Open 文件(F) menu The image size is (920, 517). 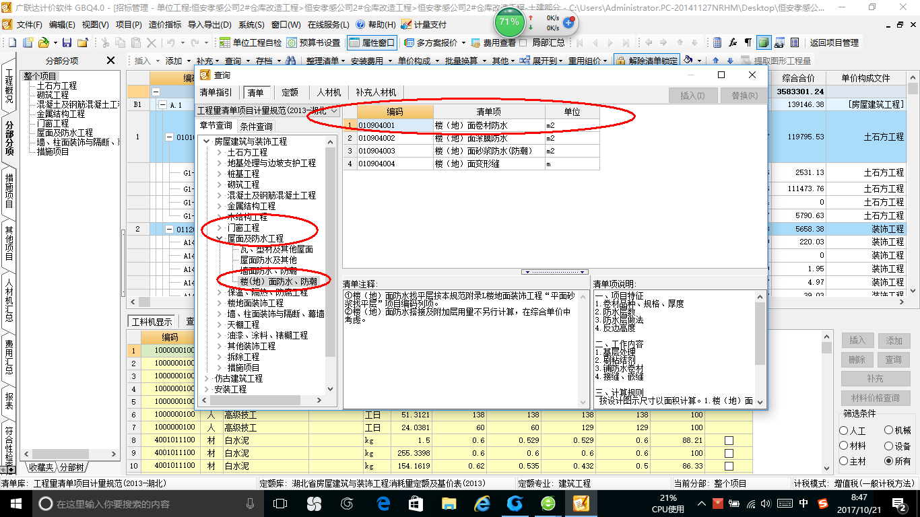(x=29, y=24)
